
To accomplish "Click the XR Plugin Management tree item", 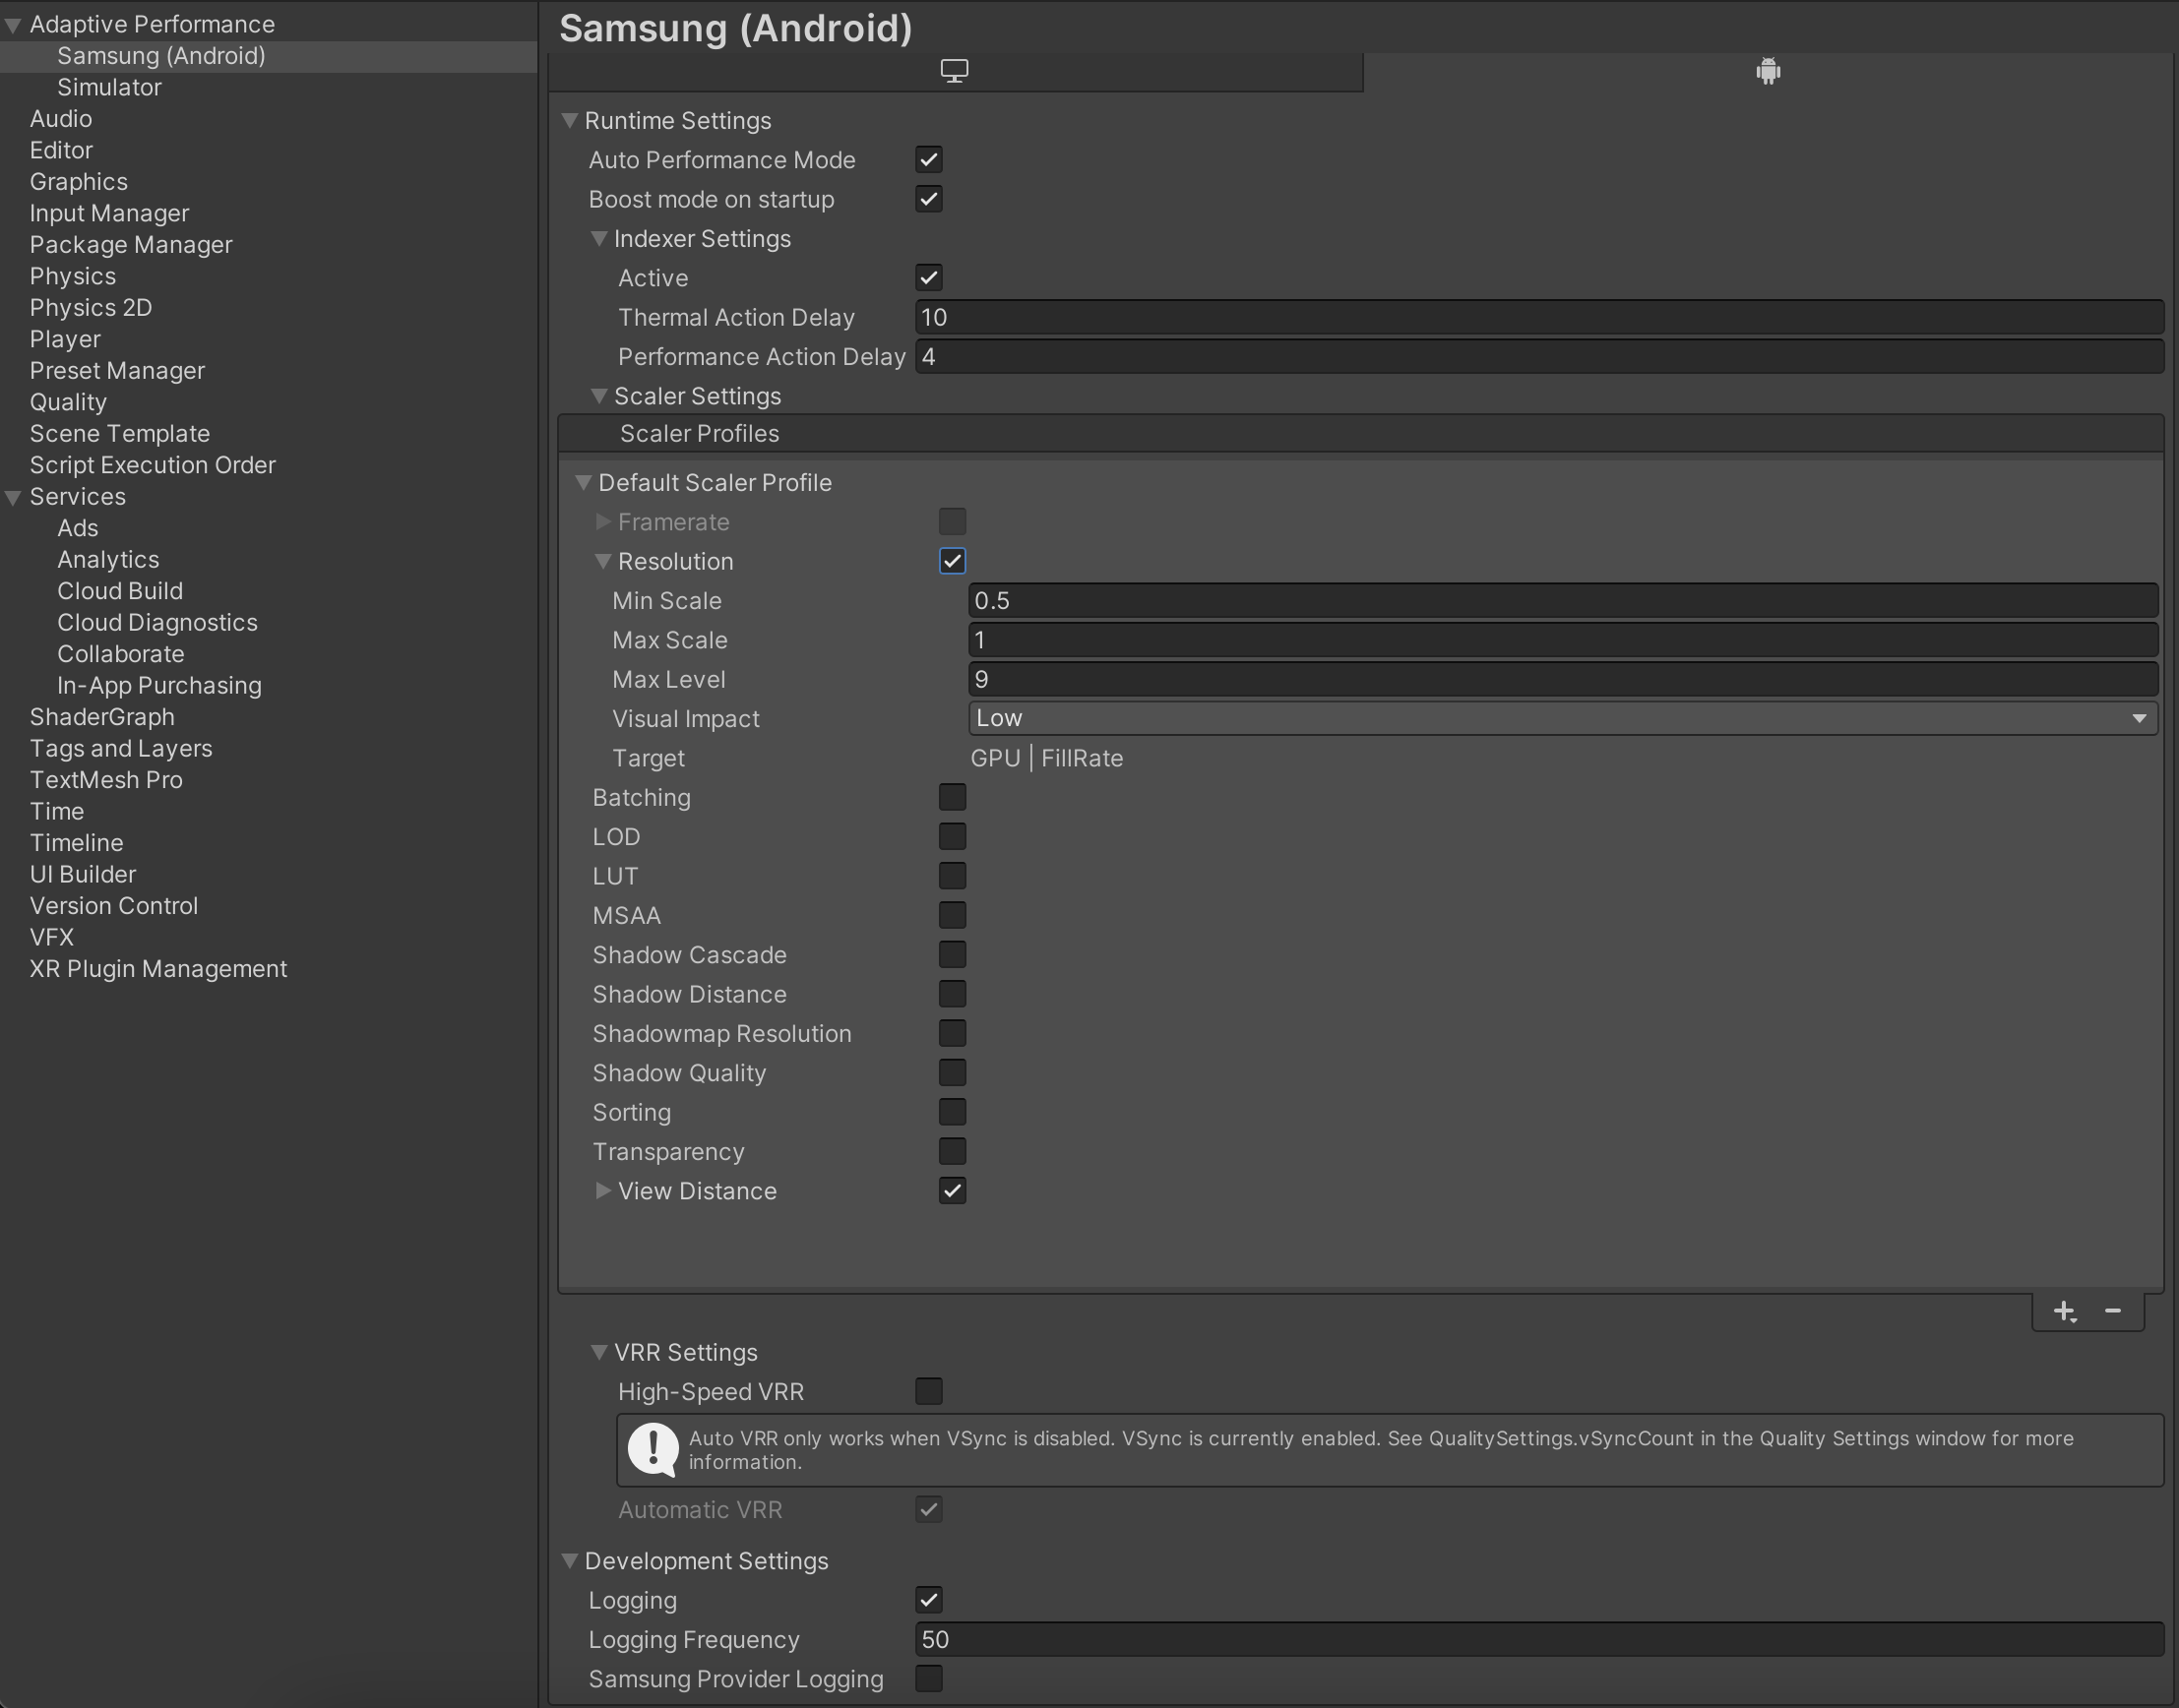I will (159, 967).
